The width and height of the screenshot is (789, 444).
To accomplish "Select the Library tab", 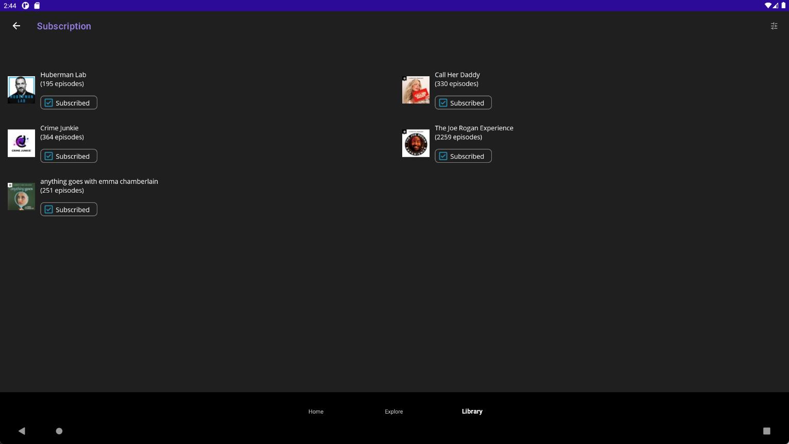I will pos(472,411).
